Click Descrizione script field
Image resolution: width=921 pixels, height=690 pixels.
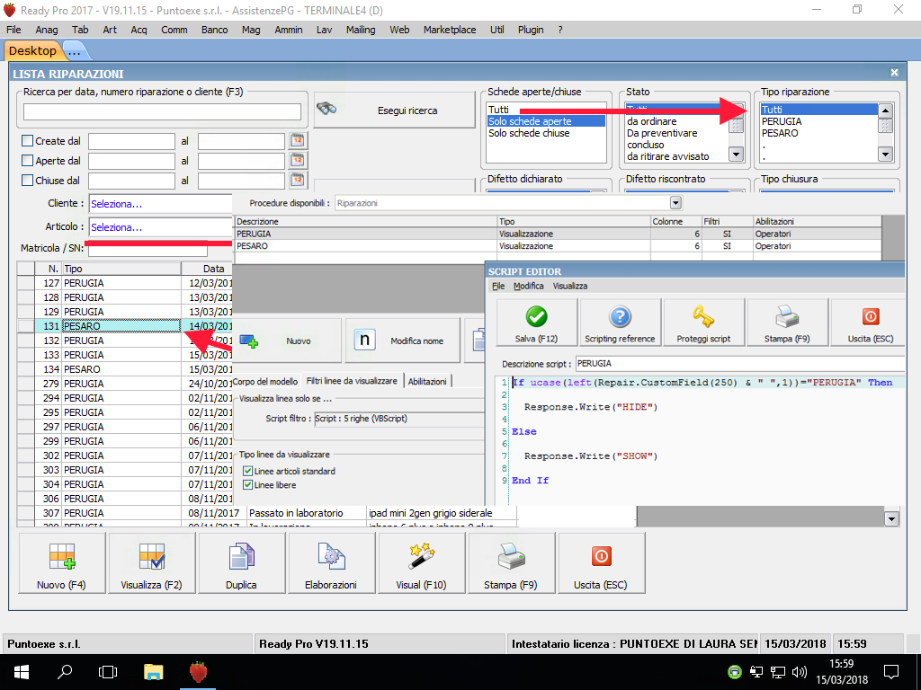[739, 364]
